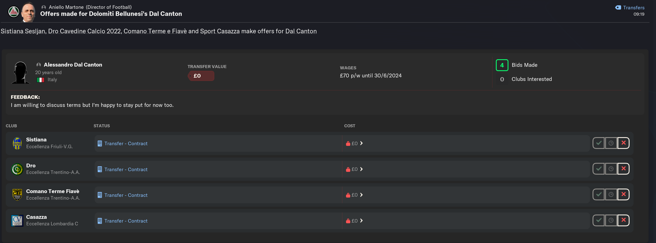Expand Comano Terme Fiavè's £0 cost chevron
This screenshot has height=243, width=656.
pos(361,195)
